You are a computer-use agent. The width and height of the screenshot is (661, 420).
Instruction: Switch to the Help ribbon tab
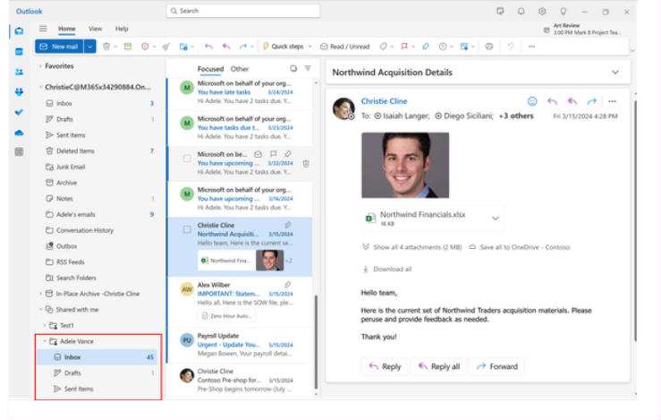point(122,29)
